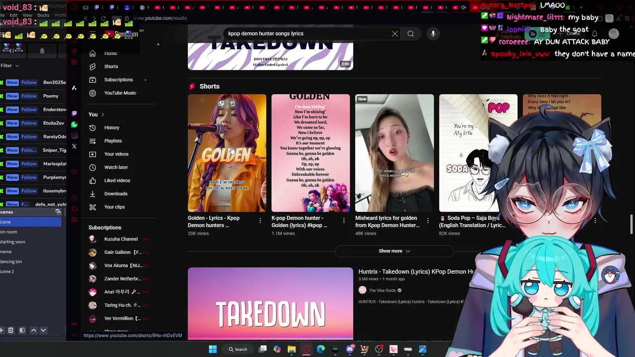
Task: Start voice search with microphone icon
Action: tap(433, 34)
